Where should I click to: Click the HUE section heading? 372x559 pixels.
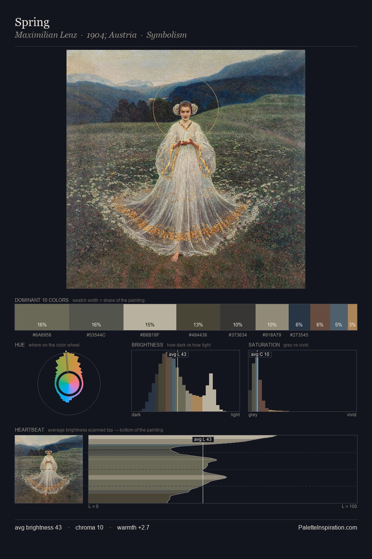tap(20, 345)
